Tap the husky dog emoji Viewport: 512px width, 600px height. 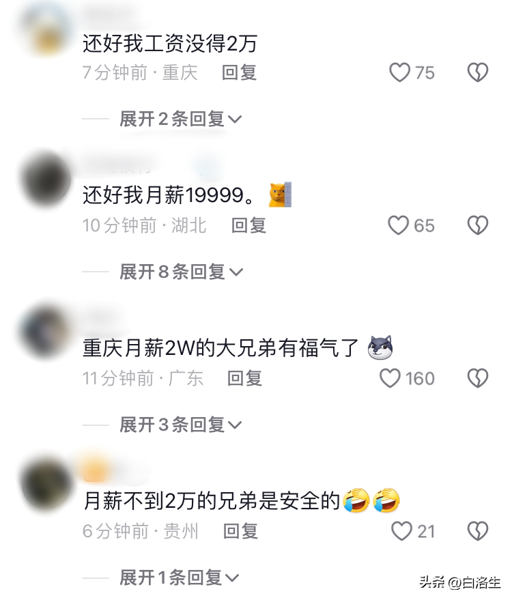click(380, 347)
